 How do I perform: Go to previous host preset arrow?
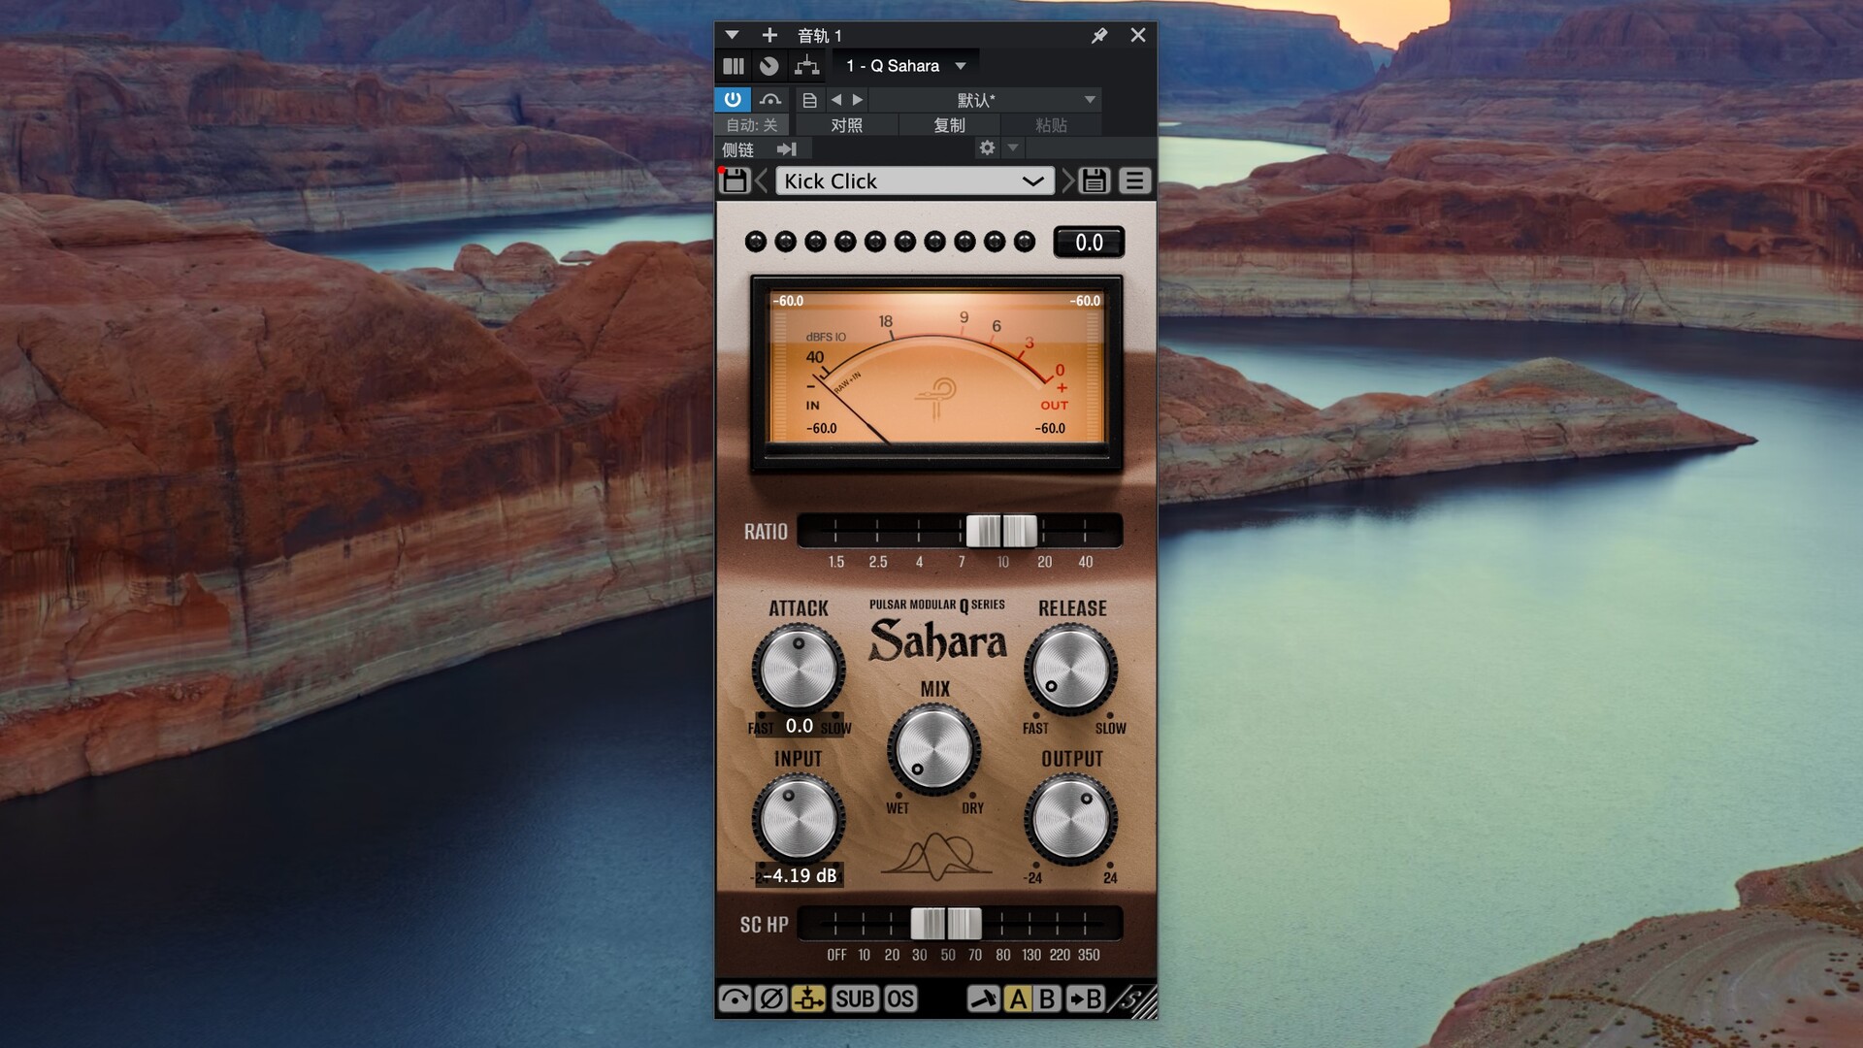coord(836,100)
